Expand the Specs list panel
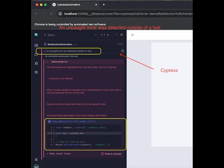This screenshot has width=224, height=168. pos(49,35)
